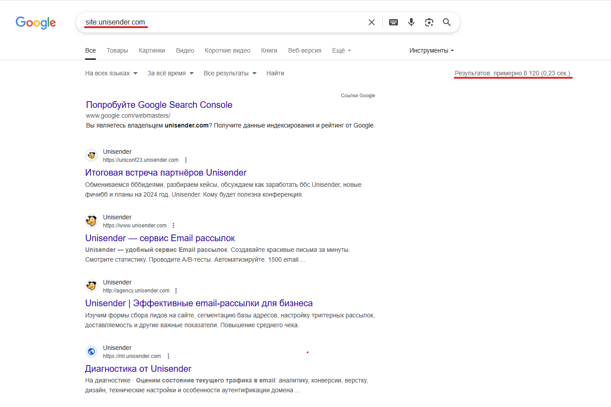Open Попробуйте Google Search Console link
Viewport: 611px width, 407px height.
[x=159, y=105]
